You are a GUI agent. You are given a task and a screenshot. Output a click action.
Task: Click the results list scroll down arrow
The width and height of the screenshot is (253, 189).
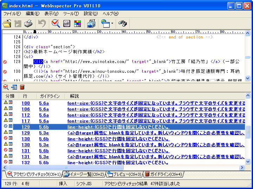[x=248, y=161]
